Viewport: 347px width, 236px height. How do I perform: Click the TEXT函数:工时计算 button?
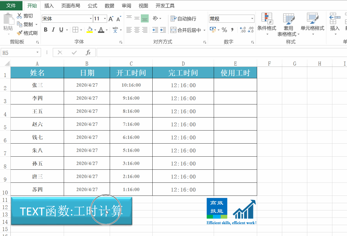pyautogui.click(x=72, y=211)
